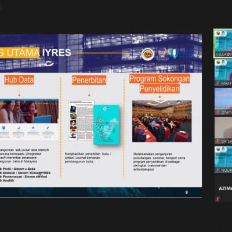
Task: Select the VELLA participant video tile
Action: click(x=223, y=43)
